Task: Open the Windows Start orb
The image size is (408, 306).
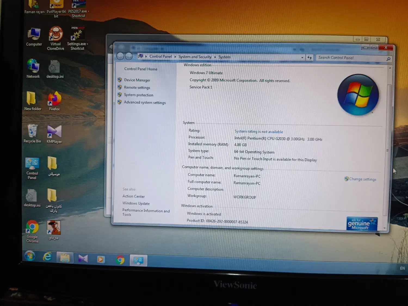Action: (x=30, y=256)
